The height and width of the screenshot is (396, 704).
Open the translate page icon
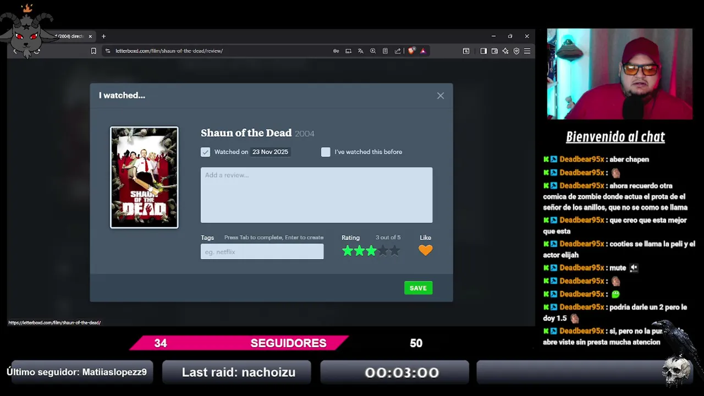(360, 51)
